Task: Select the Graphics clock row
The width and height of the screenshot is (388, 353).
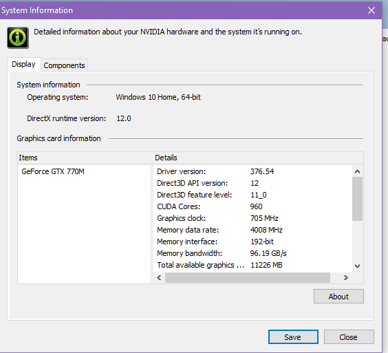Action: [252, 218]
